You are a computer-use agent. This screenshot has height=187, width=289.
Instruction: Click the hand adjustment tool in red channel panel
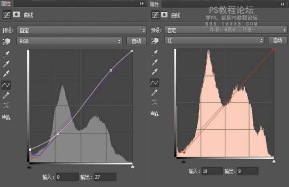click(155, 41)
